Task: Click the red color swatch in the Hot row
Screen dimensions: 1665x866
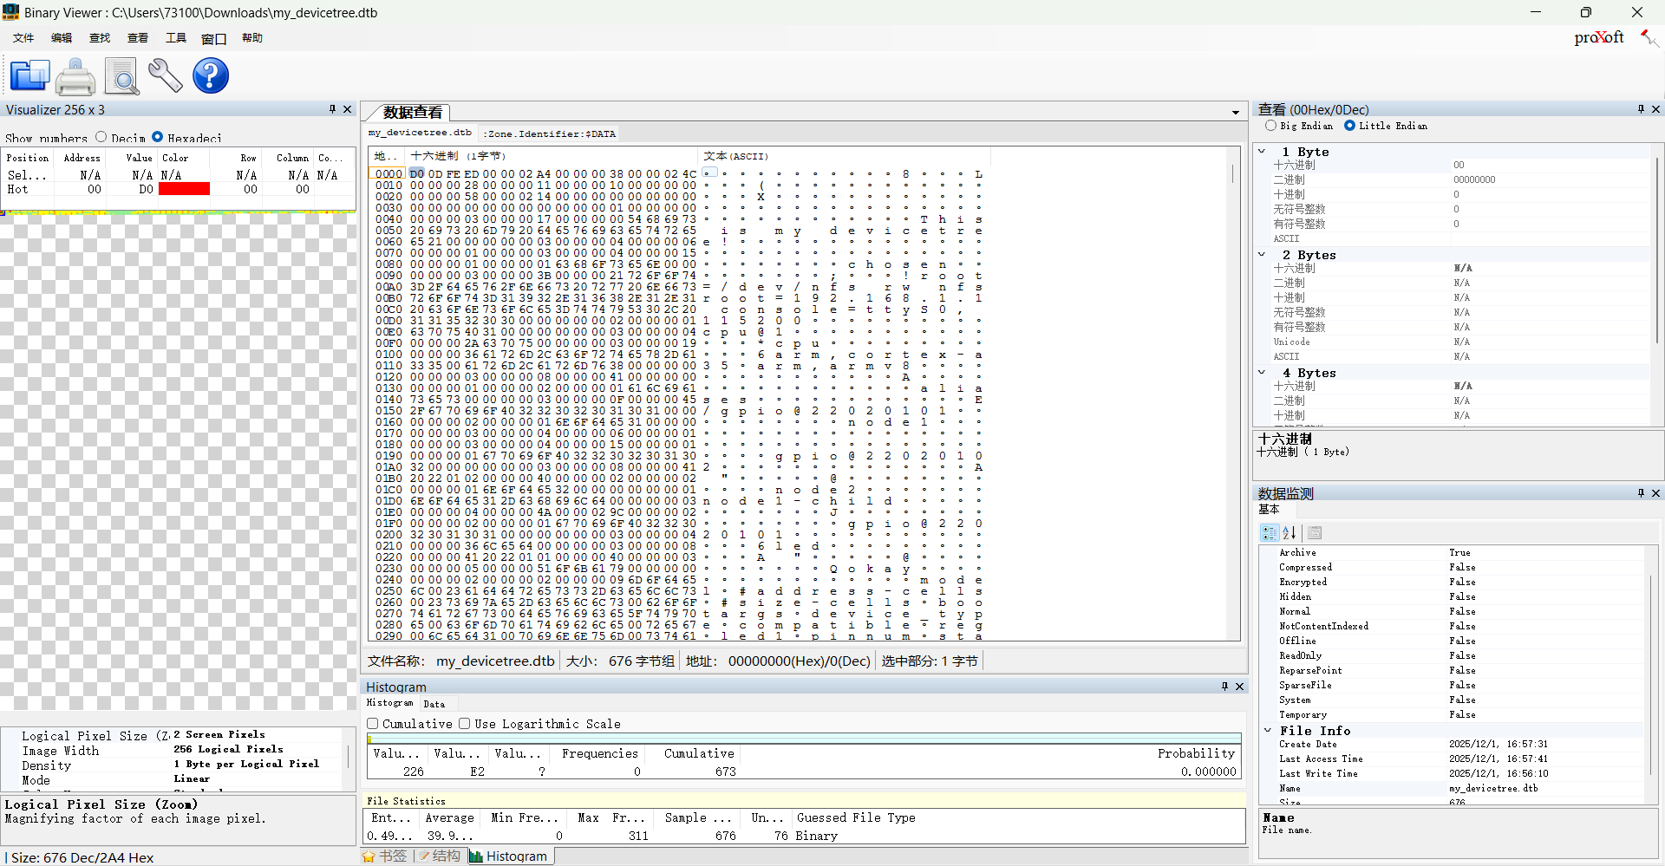Action: tap(184, 189)
